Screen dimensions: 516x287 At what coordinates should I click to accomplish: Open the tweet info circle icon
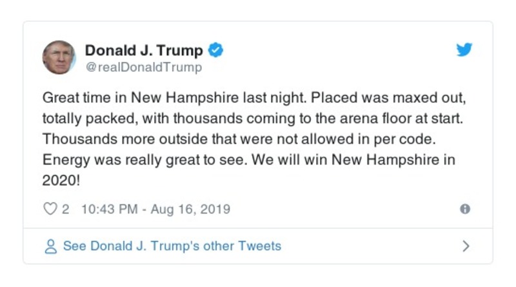point(464,209)
